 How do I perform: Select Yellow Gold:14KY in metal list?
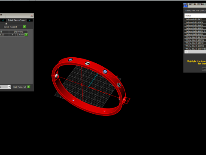pos(195,25)
